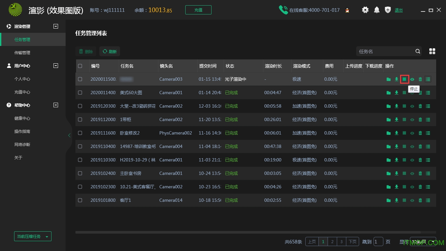The width and height of the screenshot is (446, 251).
Task: Open folder for the Camera003 task
Action: pos(389,79)
